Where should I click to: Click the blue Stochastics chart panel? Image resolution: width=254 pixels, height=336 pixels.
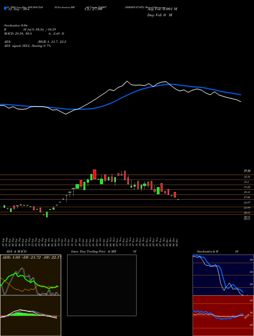click(x=223, y=275)
